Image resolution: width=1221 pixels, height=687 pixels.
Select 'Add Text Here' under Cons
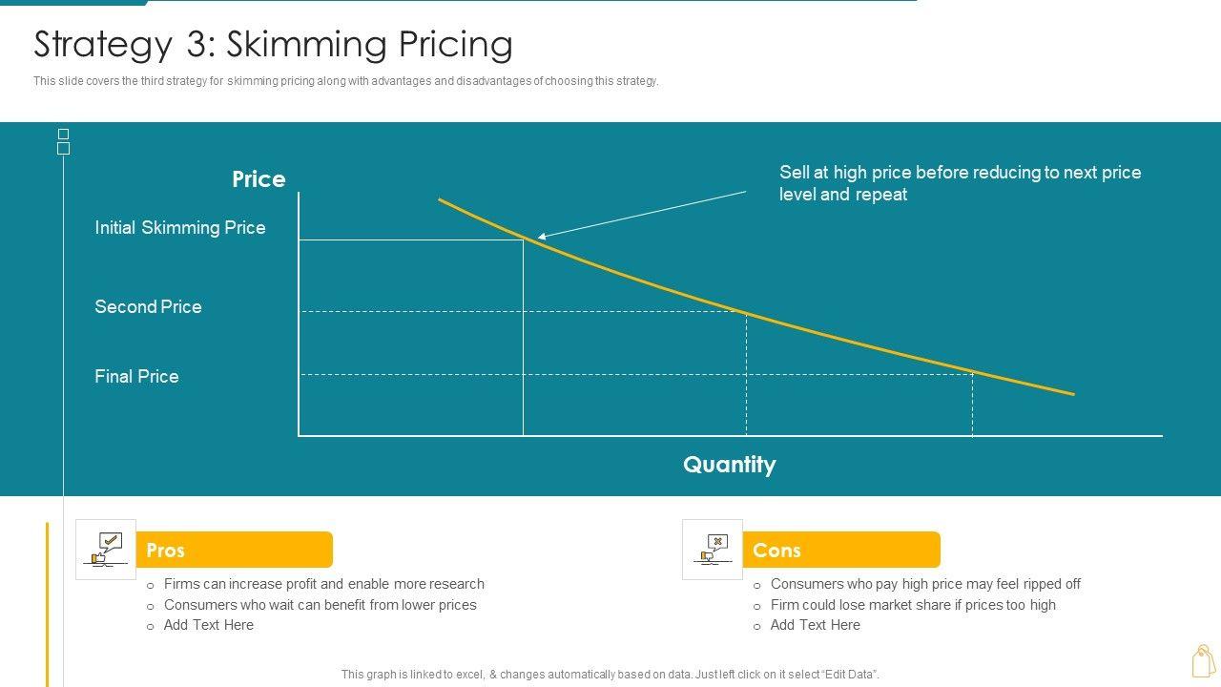(815, 625)
